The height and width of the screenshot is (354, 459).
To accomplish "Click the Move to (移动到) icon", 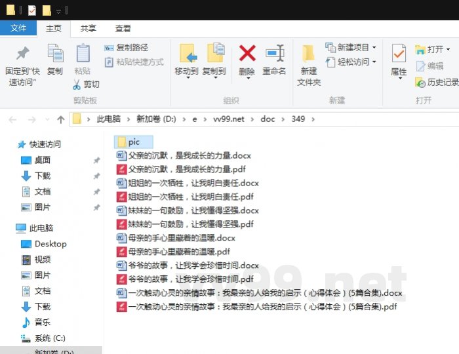I will click(188, 53).
